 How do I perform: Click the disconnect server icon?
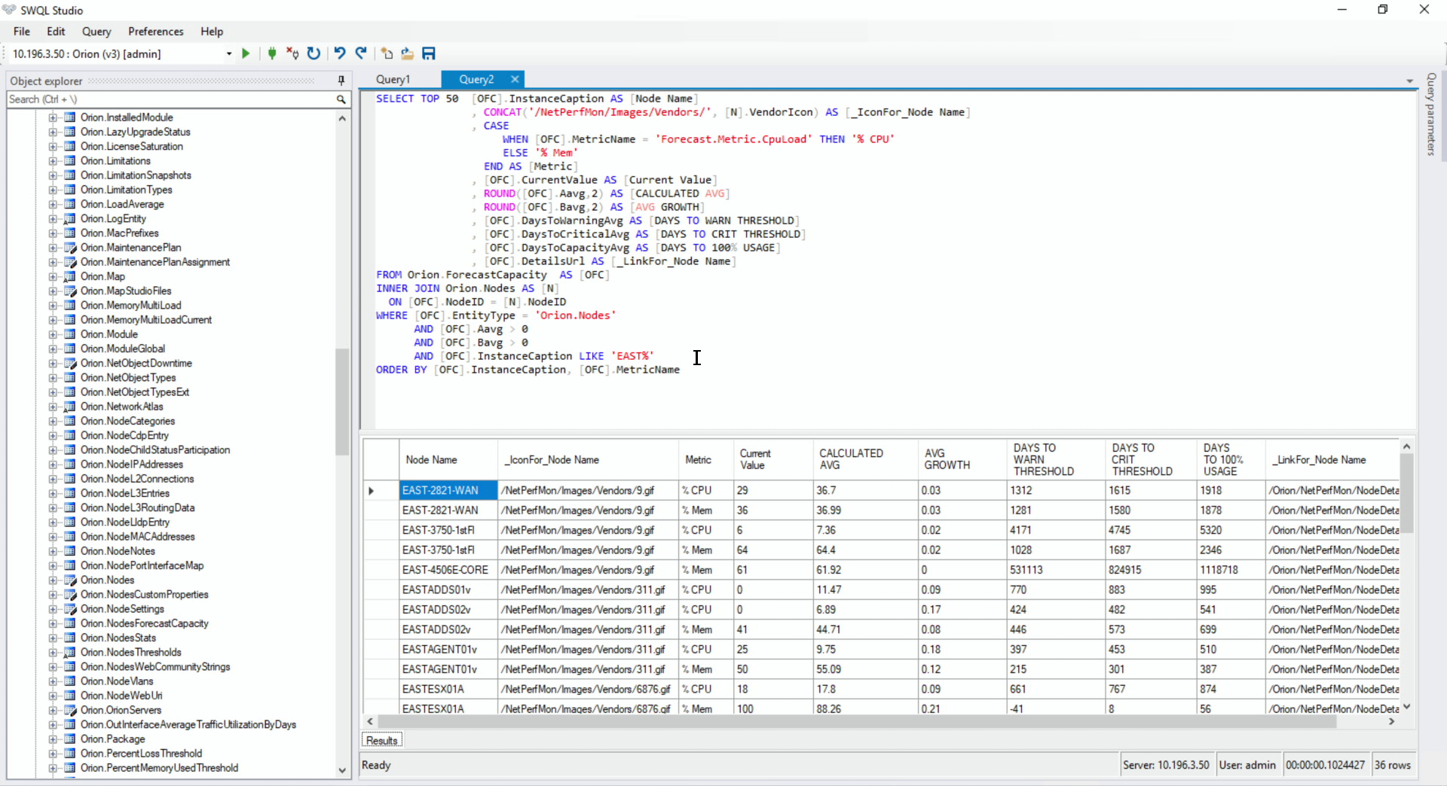tap(292, 53)
